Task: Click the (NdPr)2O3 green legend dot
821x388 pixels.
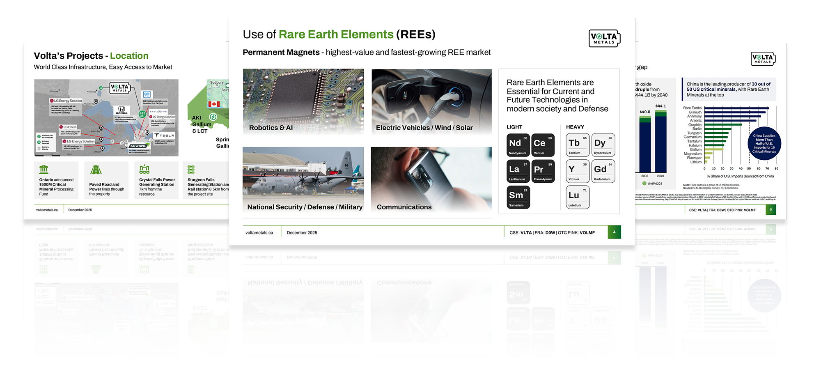Action: coord(644,184)
